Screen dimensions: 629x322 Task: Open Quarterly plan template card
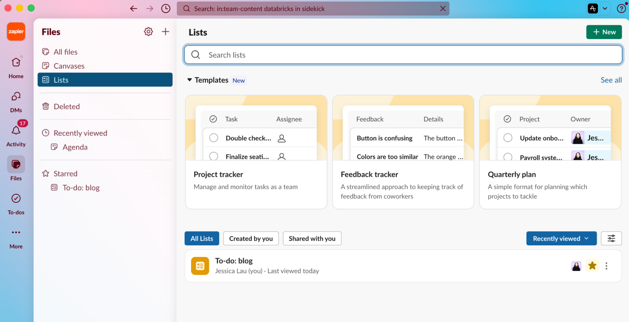pyautogui.click(x=550, y=152)
